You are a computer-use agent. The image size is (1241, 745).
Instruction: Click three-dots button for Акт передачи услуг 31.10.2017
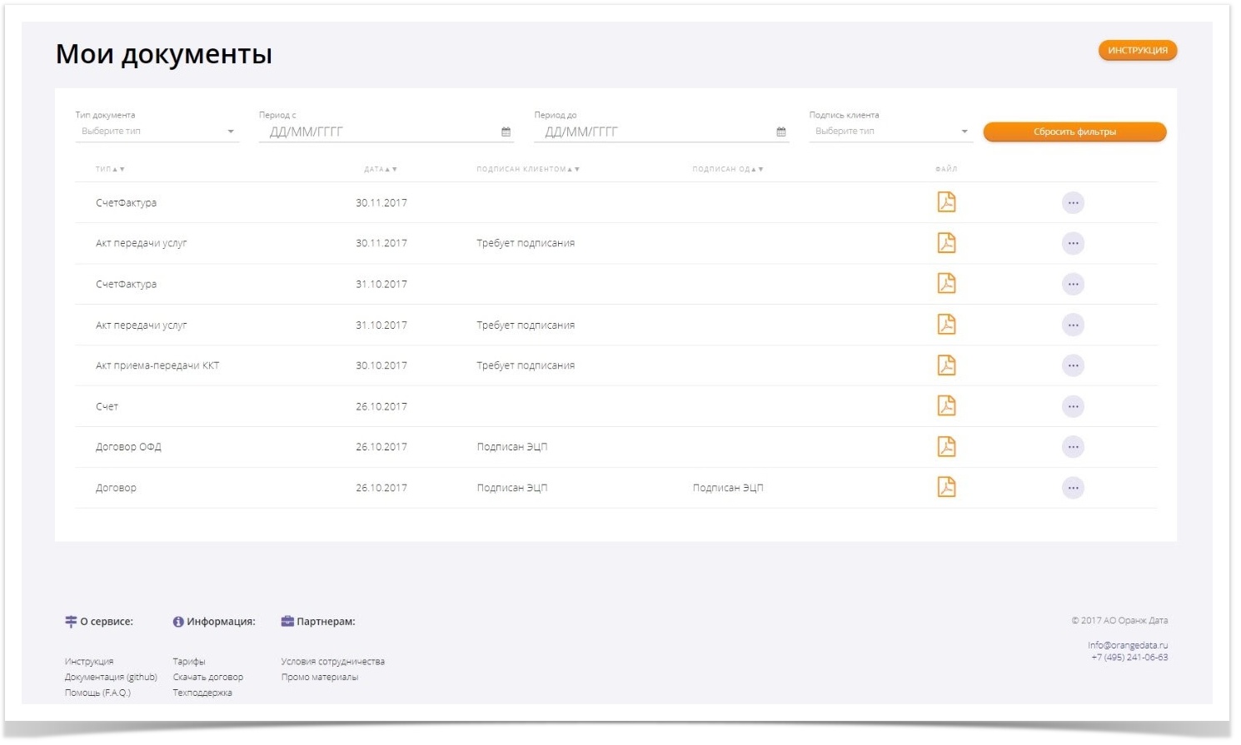(1073, 325)
